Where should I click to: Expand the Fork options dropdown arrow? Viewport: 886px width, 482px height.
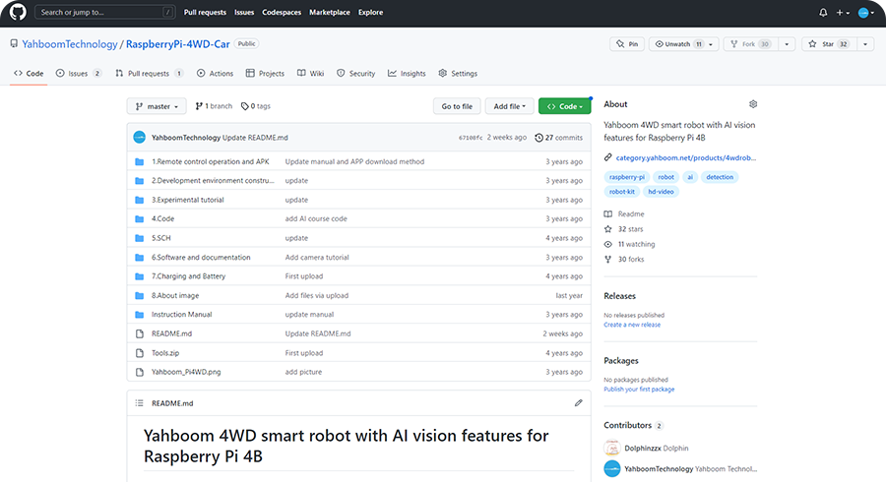(x=787, y=44)
